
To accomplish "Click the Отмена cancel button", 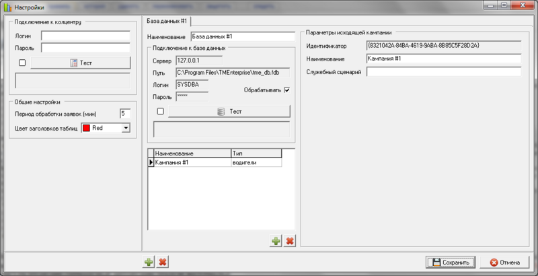I will click(x=504, y=262).
